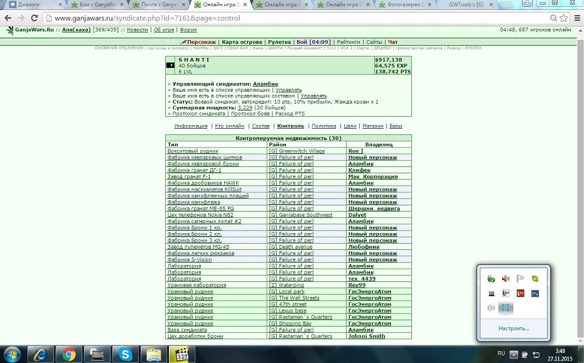
Task: Open Бокситовый рудник property link
Action: pos(193,151)
